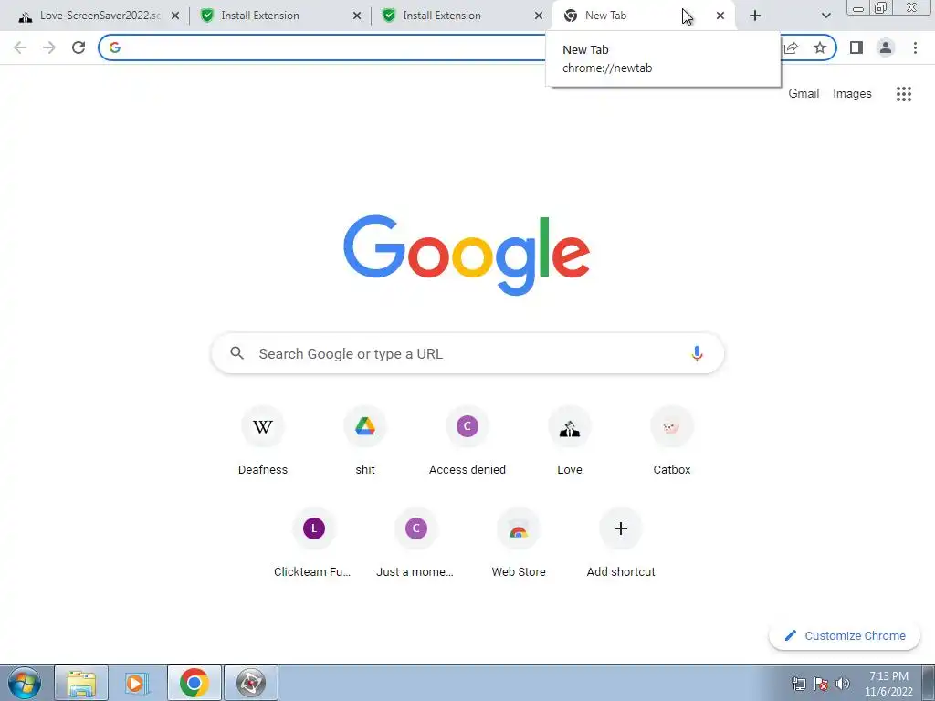The image size is (935, 701).
Task: Open Windows Start menu orb
Action: coord(25,683)
